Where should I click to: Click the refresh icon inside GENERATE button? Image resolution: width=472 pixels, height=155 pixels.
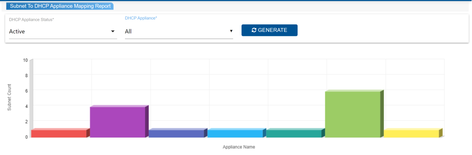[254, 30]
